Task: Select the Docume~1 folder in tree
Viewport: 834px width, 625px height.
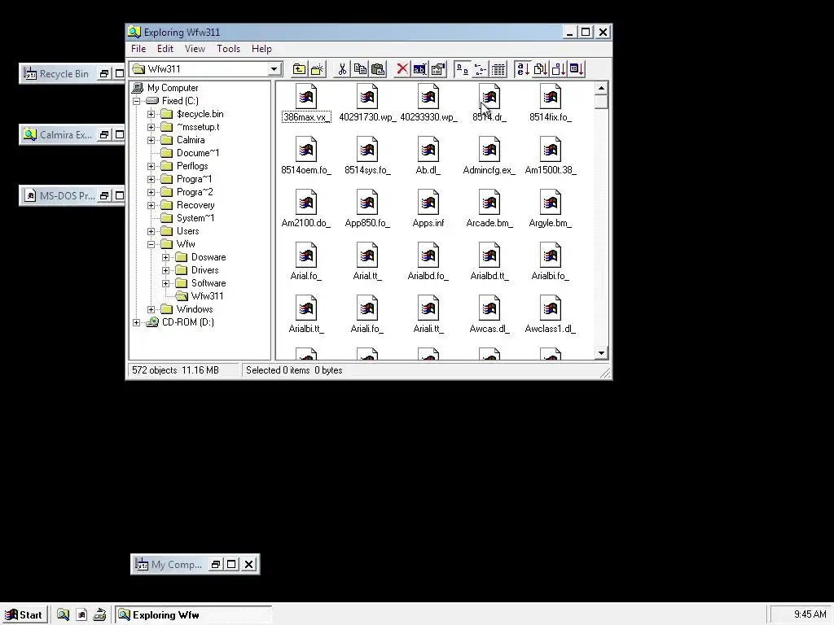Action: (x=197, y=153)
